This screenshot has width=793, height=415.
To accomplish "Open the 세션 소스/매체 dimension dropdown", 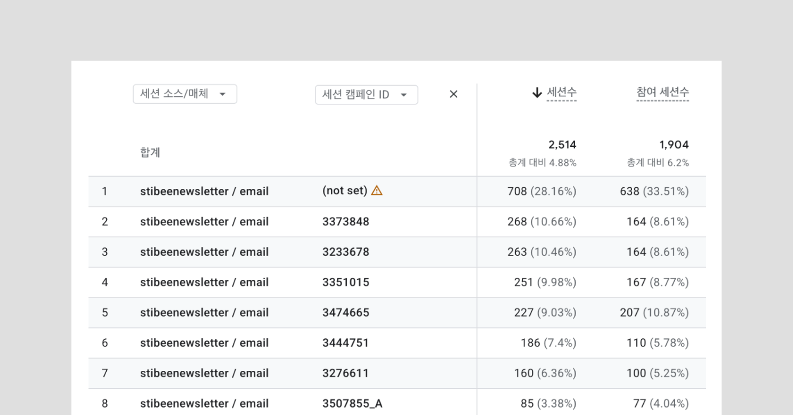I will (185, 94).
